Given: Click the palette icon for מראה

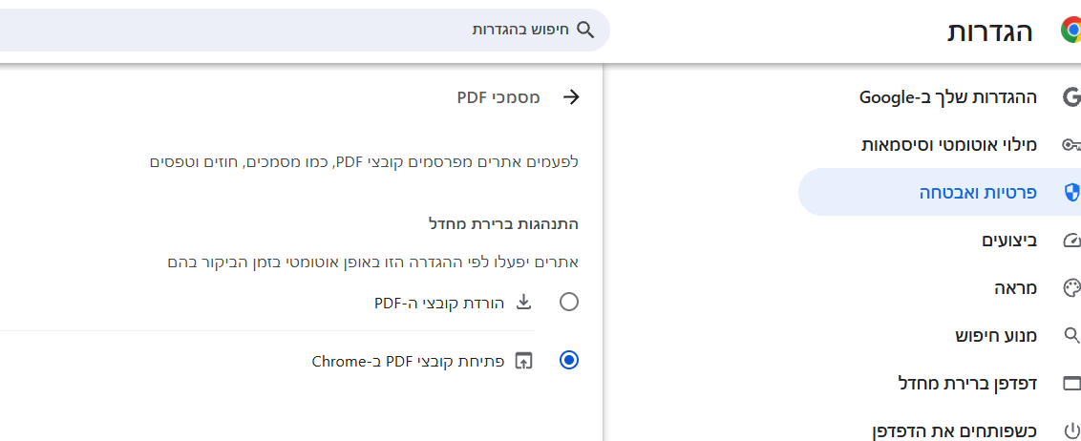Looking at the screenshot, I should (1071, 288).
